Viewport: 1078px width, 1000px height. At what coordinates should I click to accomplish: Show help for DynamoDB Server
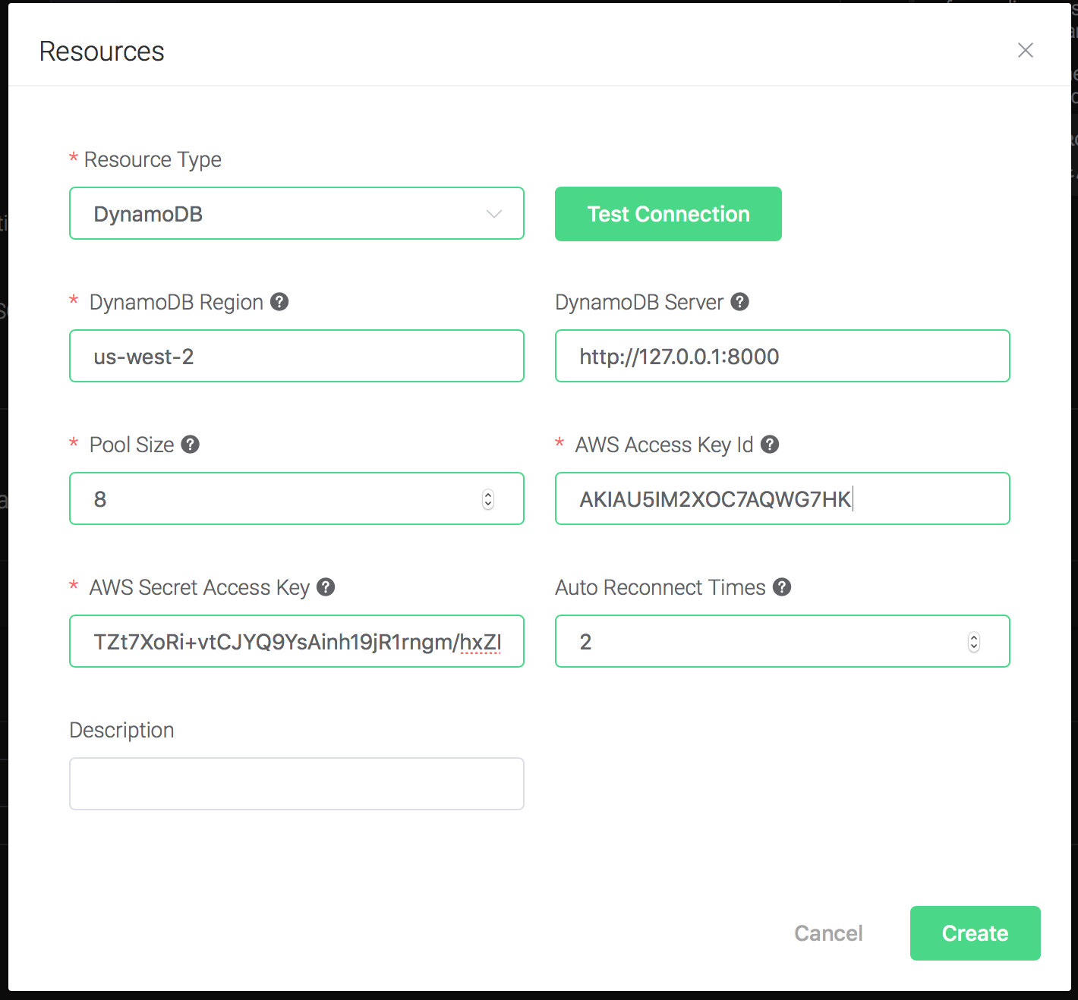click(740, 302)
